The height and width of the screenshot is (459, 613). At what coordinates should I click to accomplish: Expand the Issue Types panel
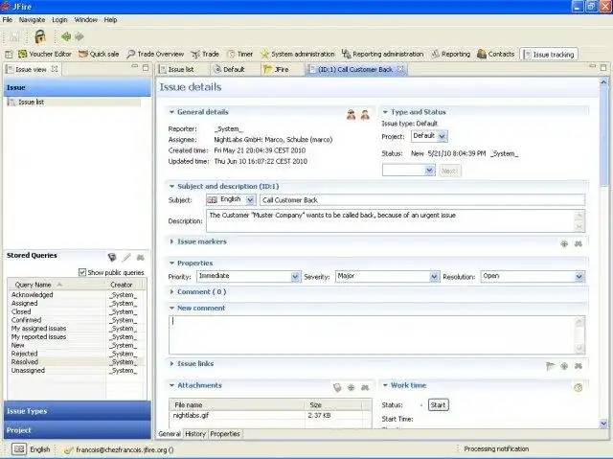pyautogui.click(x=77, y=411)
